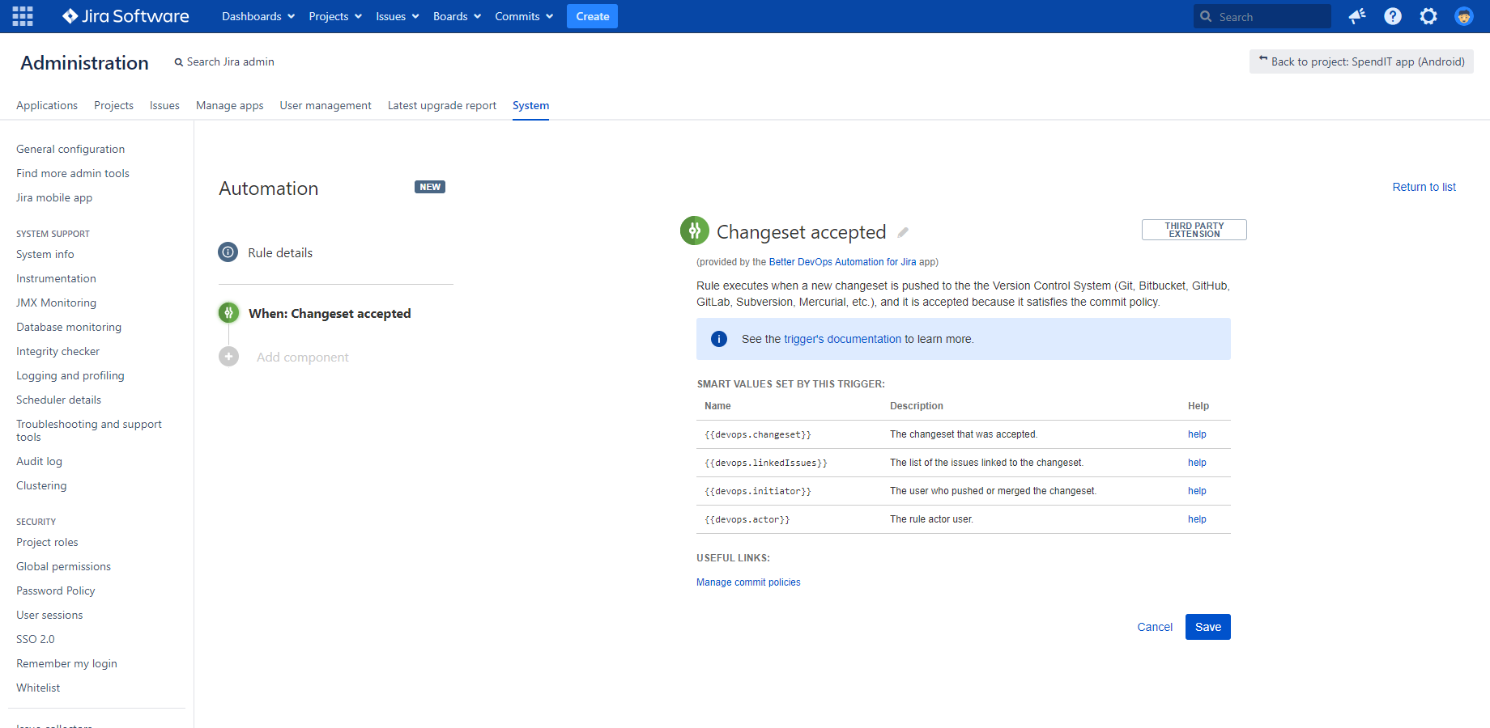Screen dimensions: 1490x728
Task: Click the Jira Software logo
Action: coord(125,16)
